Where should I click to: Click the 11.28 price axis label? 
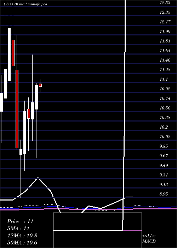click(165, 70)
